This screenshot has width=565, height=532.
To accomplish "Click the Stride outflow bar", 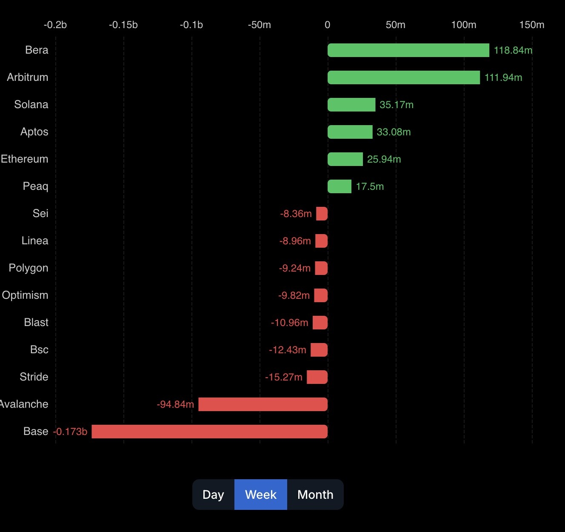I will coord(317,377).
